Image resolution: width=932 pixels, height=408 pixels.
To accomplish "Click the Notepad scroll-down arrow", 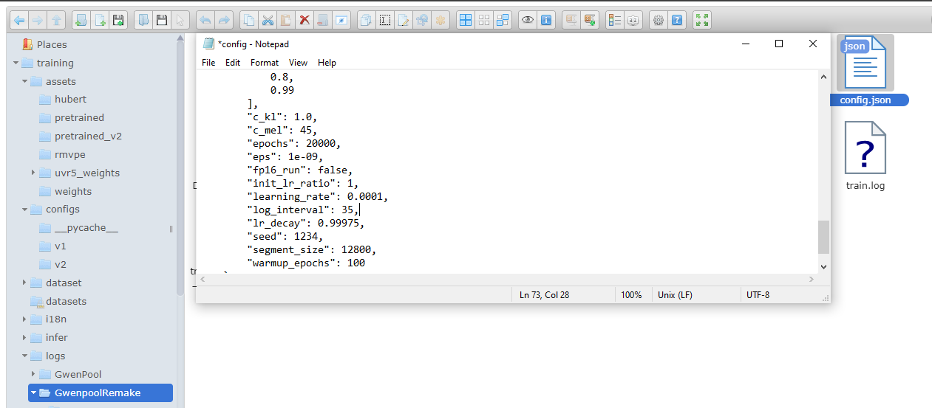I will pos(823,266).
